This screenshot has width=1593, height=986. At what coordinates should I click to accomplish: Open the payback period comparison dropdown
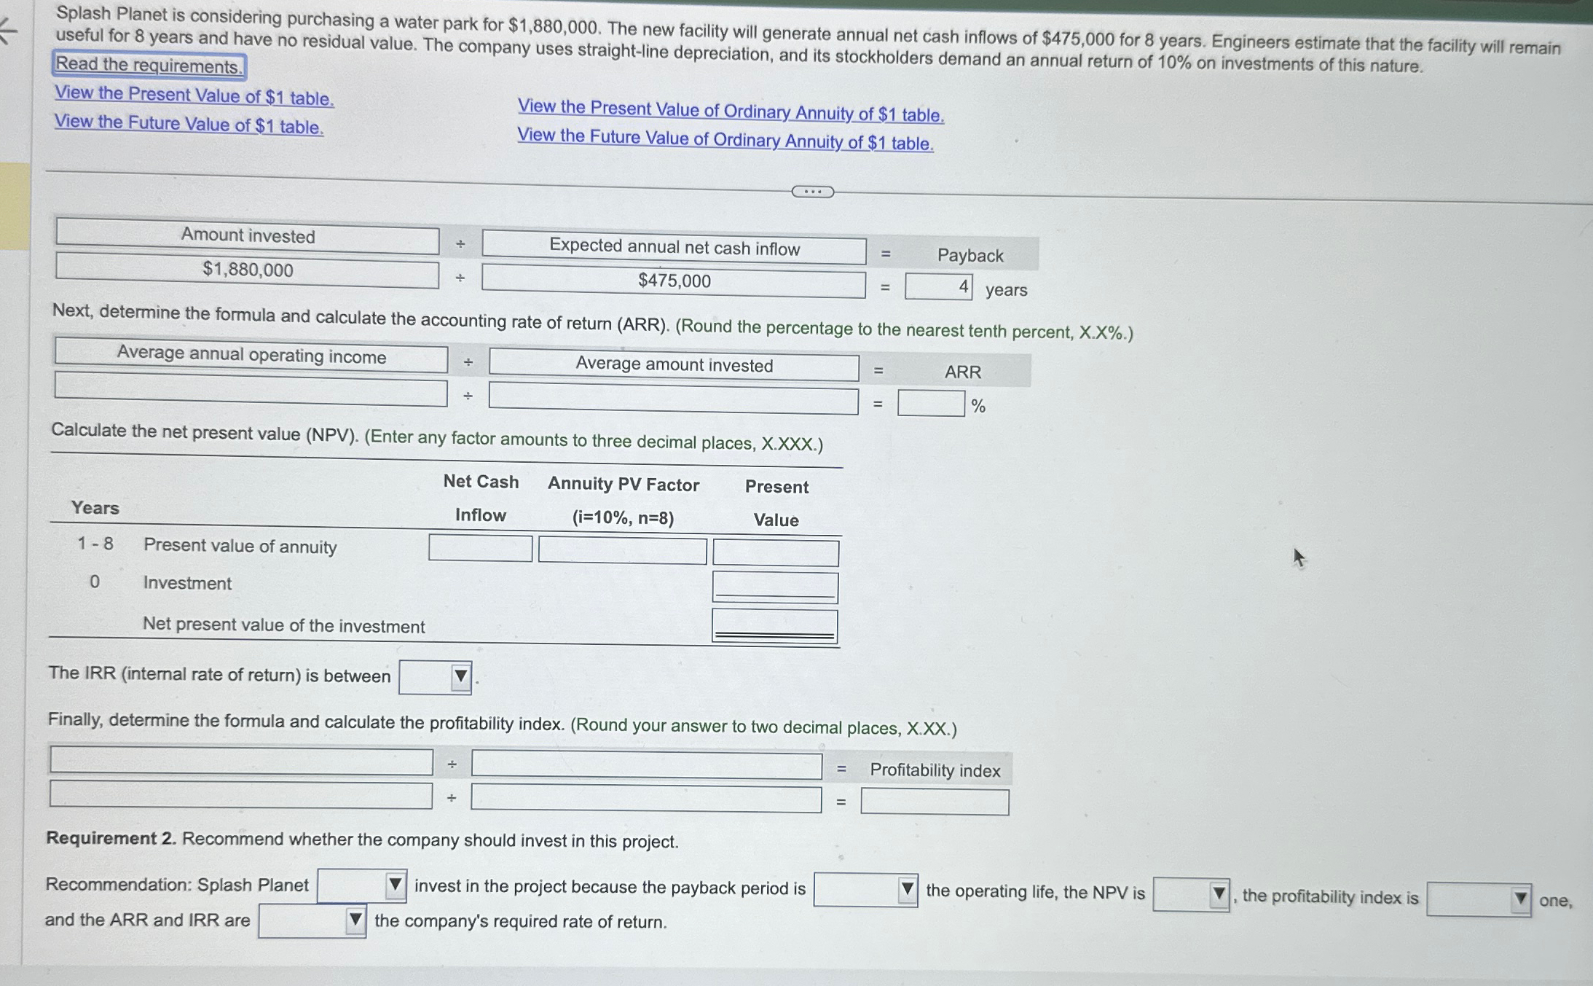pyautogui.click(x=865, y=890)
